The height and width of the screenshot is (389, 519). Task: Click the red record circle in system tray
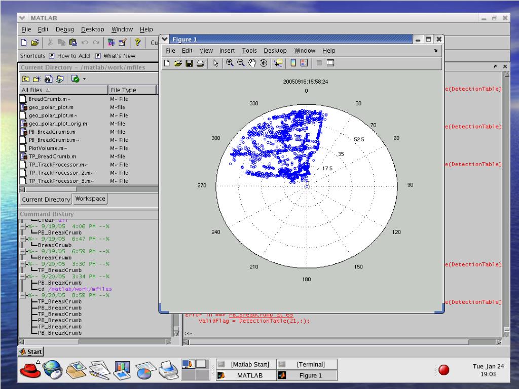point(443,370)
